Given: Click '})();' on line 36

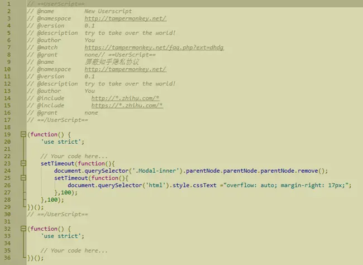Looking at the screenshot, I should pyautogui.click(x=35, y=258).
